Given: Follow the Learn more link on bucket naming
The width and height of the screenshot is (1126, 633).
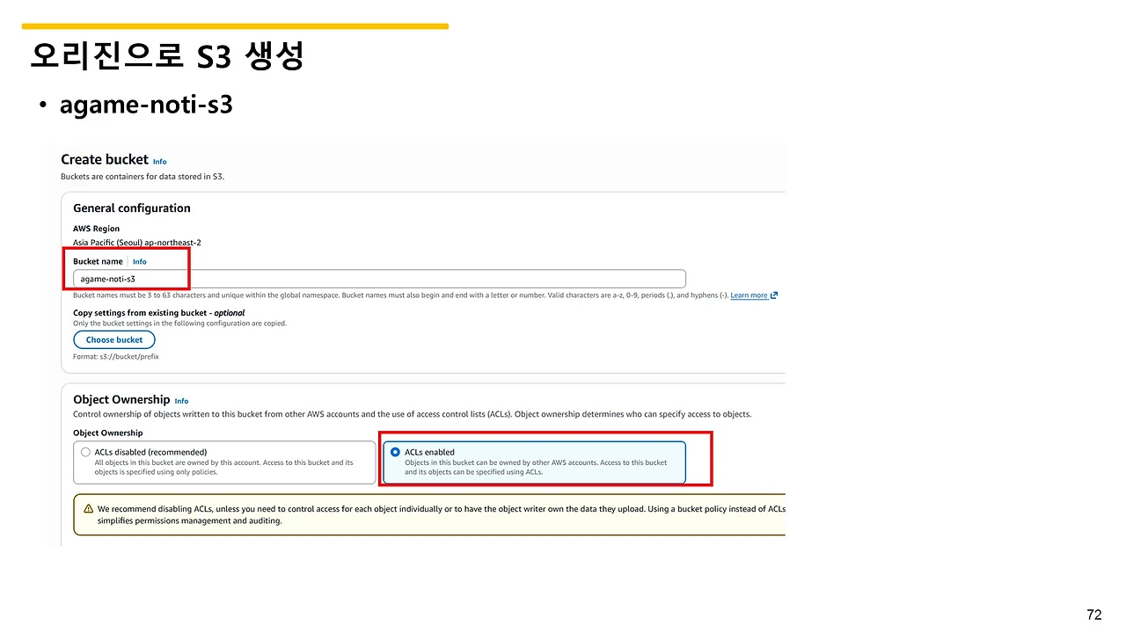Looking at the screenshot, I should point(749,295).
